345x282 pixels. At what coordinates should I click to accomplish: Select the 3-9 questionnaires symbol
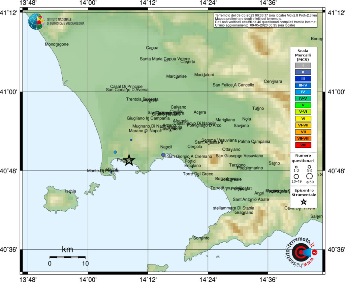coord(310,167)
